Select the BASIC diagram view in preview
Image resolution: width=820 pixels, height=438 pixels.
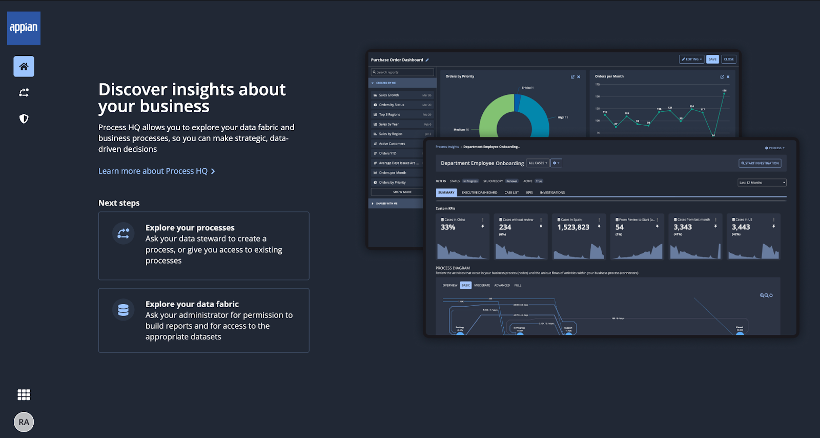click(x=465, y=285)
